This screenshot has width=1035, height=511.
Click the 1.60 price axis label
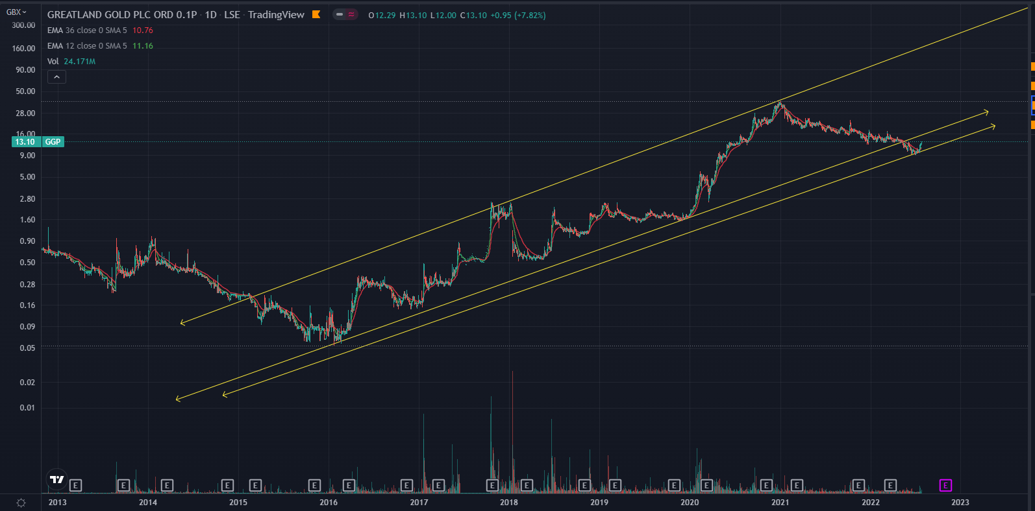28,220
